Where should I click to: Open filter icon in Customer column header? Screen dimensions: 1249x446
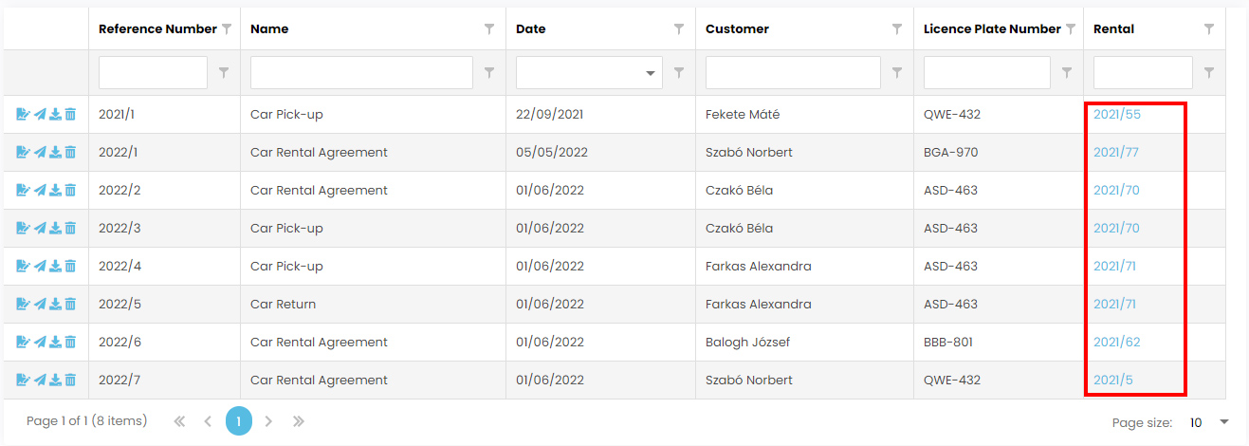[x=897, y=29]
